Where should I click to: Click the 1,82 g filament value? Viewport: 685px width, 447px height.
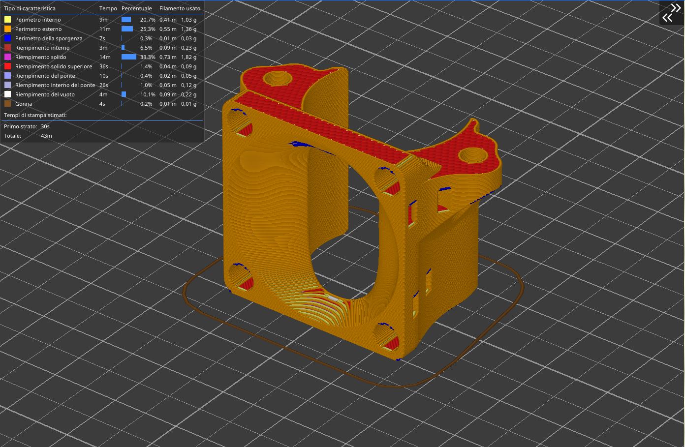188,57
